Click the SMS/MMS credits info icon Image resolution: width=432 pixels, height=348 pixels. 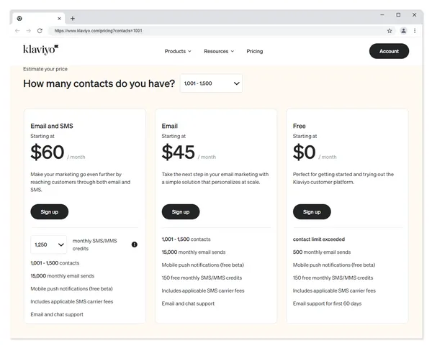tap(134, 244)
